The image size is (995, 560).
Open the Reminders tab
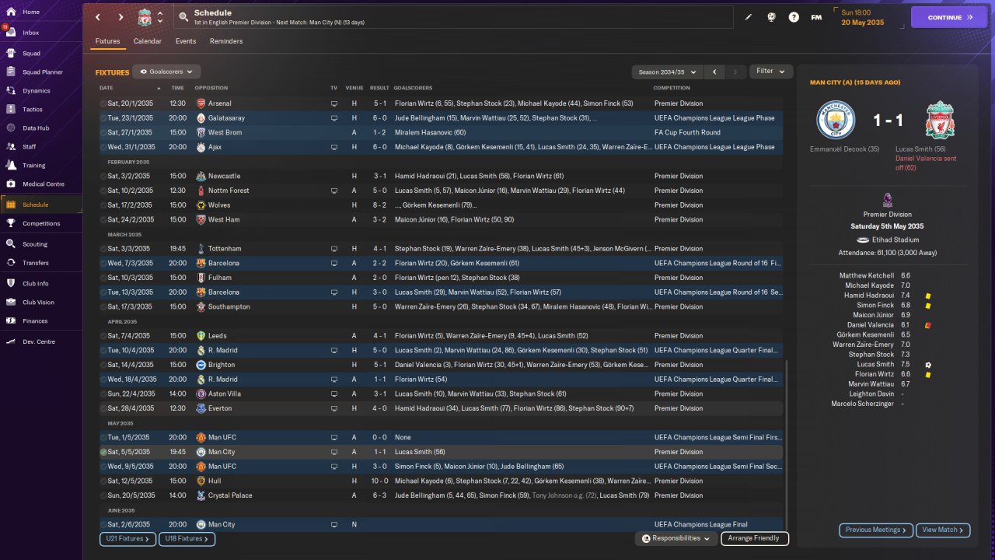click(x=226, y=41)
